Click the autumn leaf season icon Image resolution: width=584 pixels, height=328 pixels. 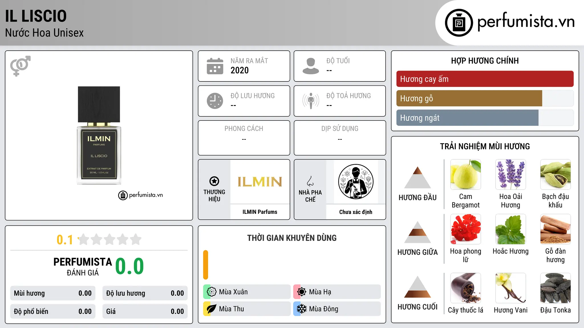[x=212, y=309]
